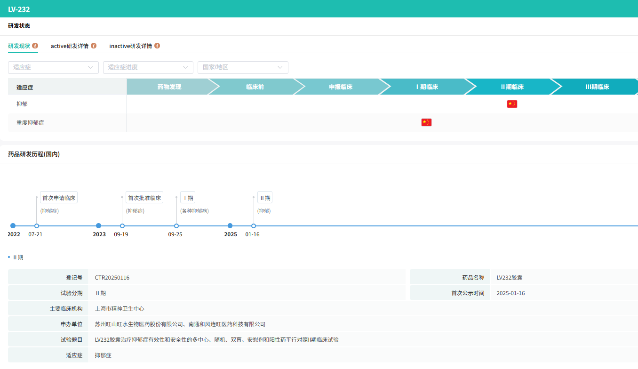Switch to inactive研发详情 tab
Image resolution: width=638 pixels, height=369 pixels.
point(130,46)
